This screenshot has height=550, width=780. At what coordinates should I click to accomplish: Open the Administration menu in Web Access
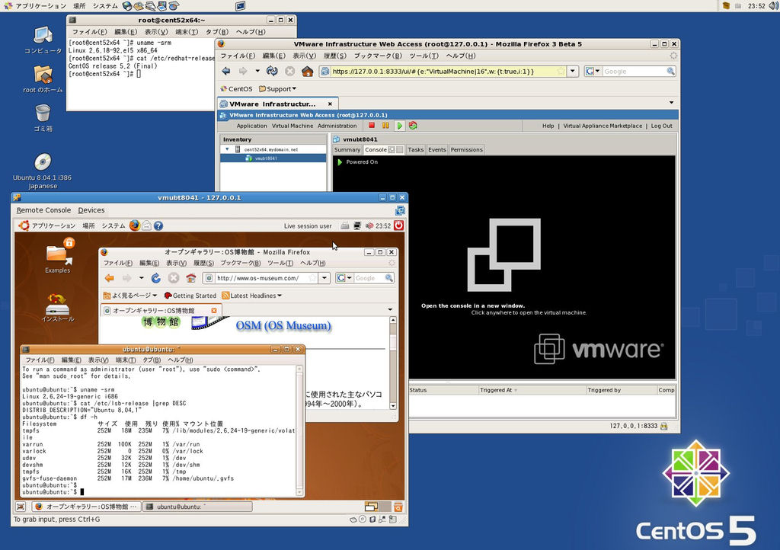337,126
